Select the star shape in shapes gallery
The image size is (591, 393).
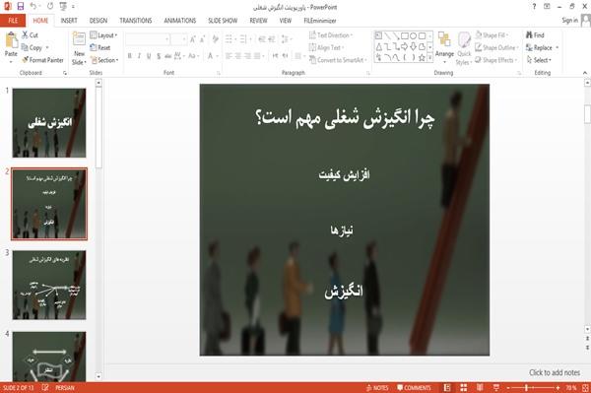point(422,58)
